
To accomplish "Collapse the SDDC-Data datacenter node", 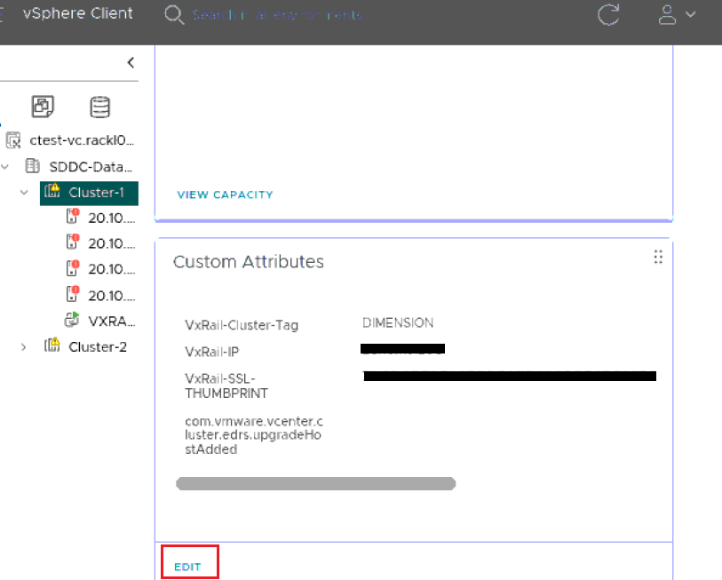I will [x=5, y=166].
